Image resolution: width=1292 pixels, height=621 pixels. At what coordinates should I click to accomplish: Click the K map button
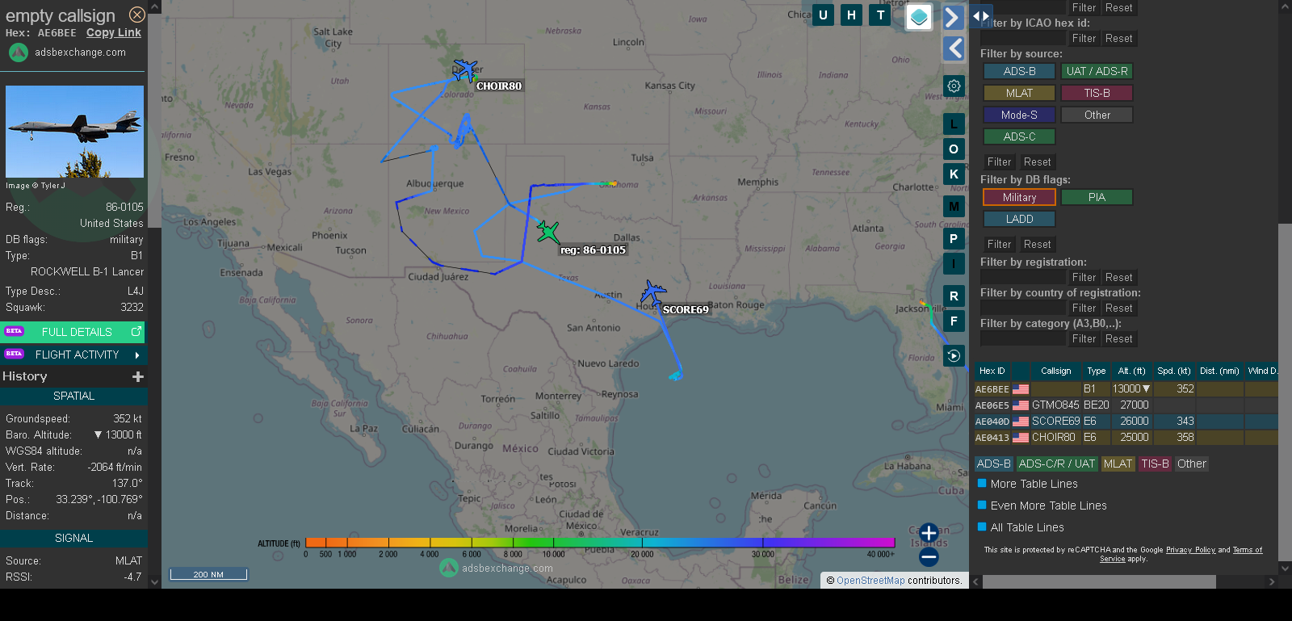954,174
